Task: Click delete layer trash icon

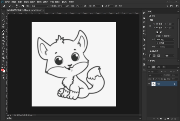Action: [x=175, y=119]
